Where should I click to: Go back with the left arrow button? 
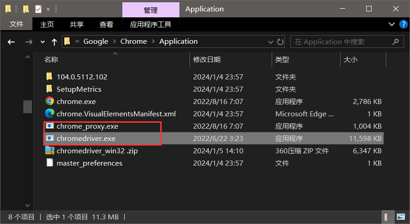click(11, 42)
